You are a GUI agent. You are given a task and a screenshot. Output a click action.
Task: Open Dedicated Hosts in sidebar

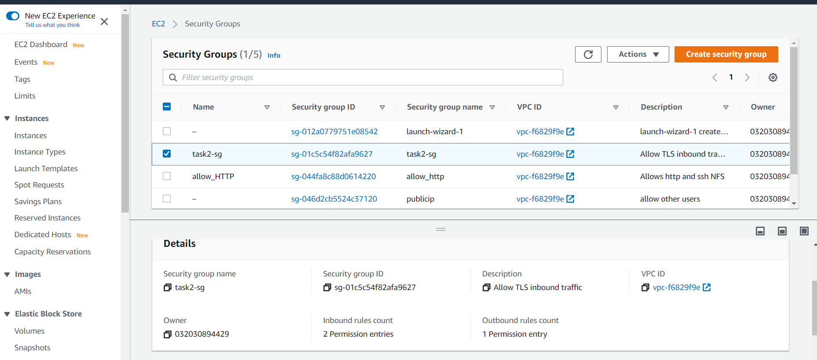[x=43, y=235]
